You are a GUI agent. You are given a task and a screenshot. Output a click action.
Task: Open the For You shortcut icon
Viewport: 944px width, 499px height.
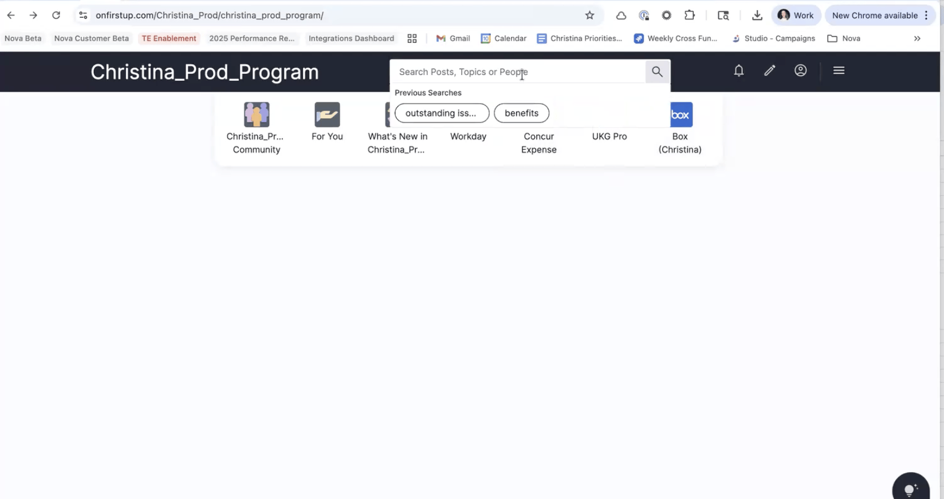pos(327,114)
